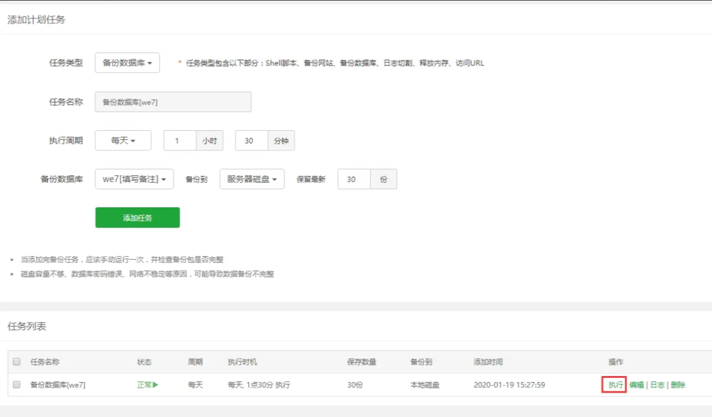Click 删除 to remove the backup task
This screenshot has width=712, height=417.
pyautogui.click(x=678, y=385)
